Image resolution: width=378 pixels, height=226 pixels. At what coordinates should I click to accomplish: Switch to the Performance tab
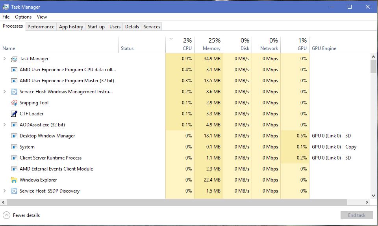pyautogui.click(x=41, y=27)
